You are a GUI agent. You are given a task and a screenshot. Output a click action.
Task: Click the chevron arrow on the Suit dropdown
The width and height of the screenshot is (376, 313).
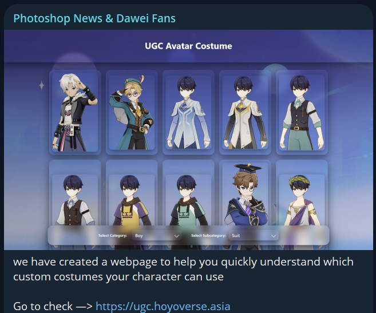point(274,236)
